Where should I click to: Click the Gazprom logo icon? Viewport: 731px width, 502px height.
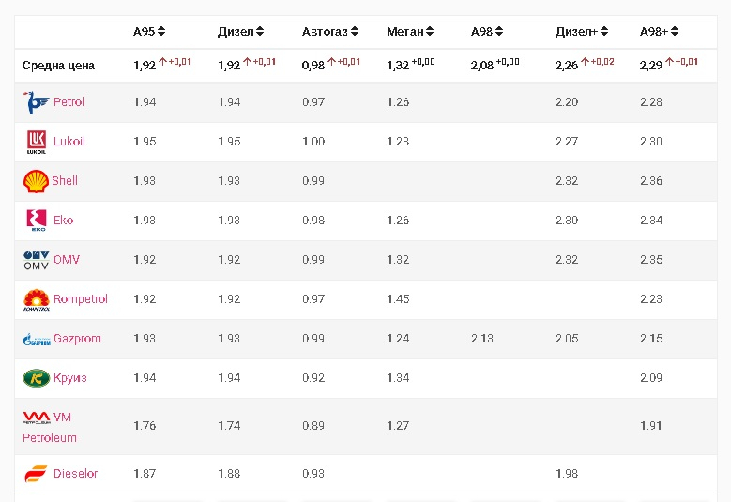37,340
